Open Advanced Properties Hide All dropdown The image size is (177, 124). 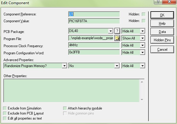click(142, 66)
